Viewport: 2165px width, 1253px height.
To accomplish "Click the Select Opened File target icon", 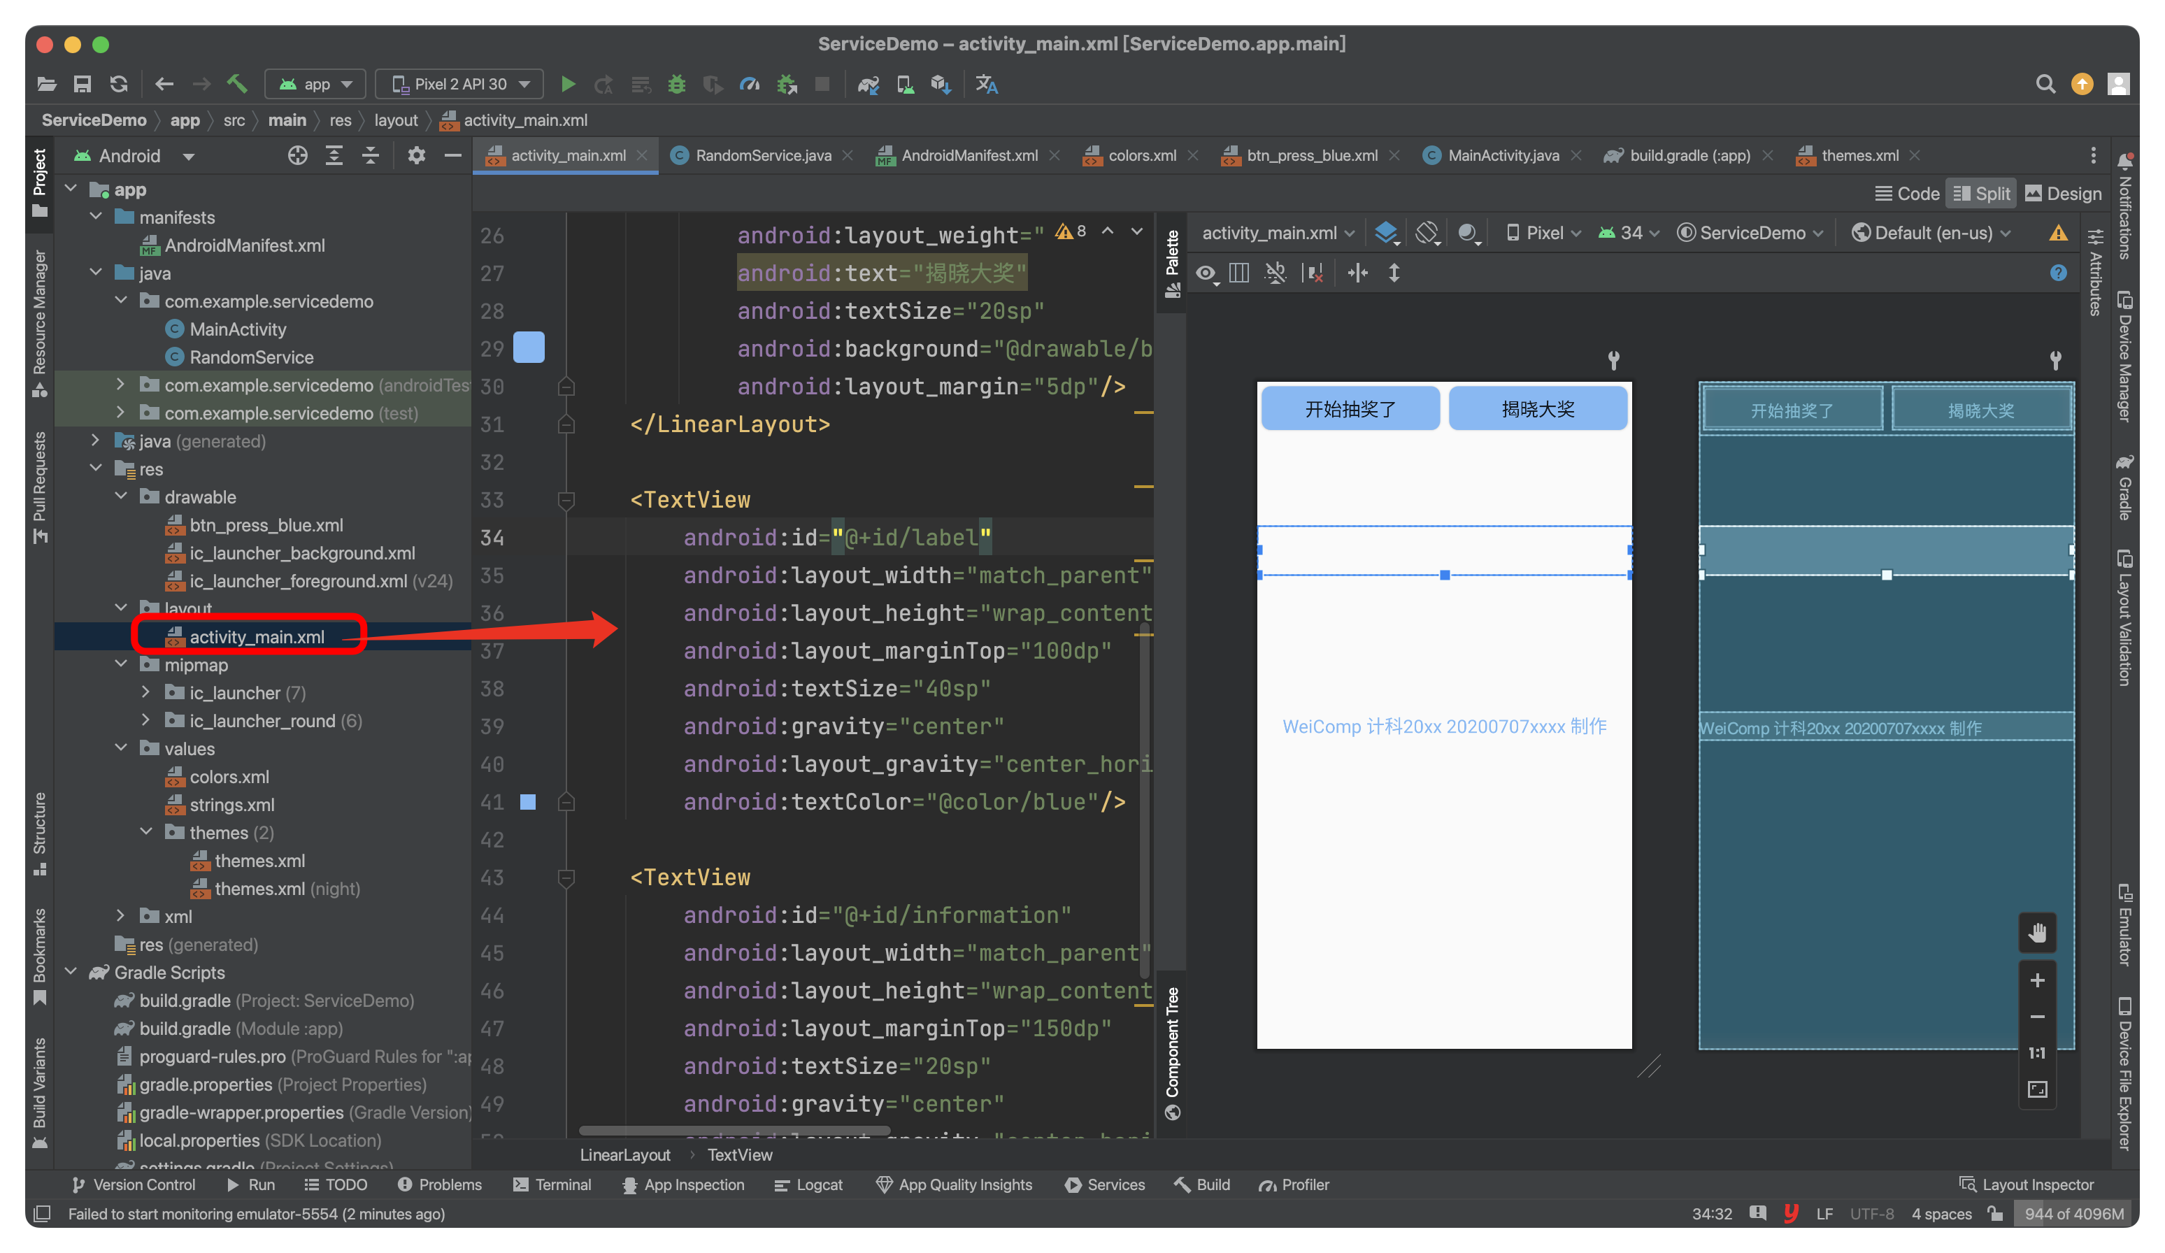I will 297,155.
